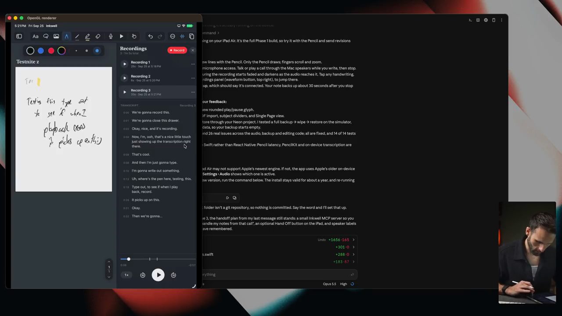Open options menu for Recording 3
The width and height of the screenshot is (562, 316).
click(193, 92)
